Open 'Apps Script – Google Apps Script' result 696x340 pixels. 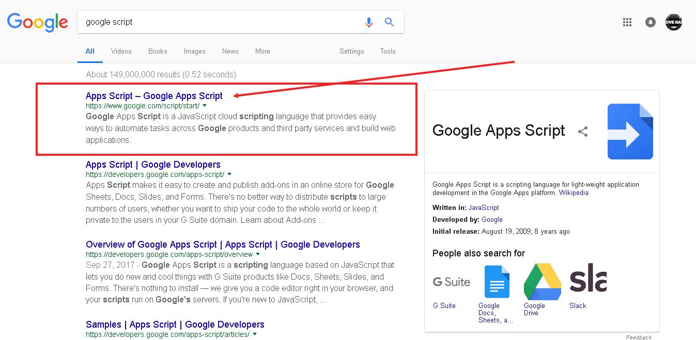point(154,96)
